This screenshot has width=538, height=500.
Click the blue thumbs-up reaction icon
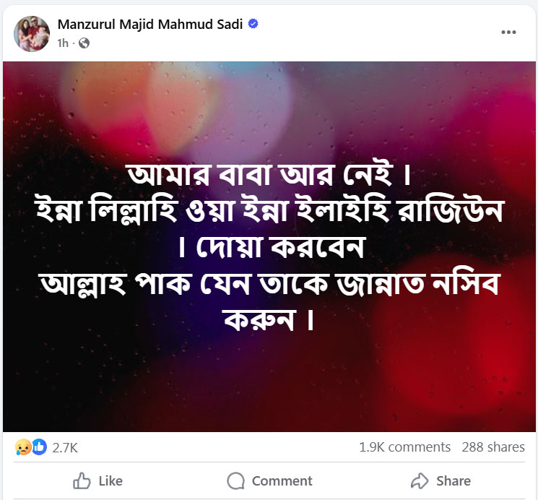coord(39,447)
